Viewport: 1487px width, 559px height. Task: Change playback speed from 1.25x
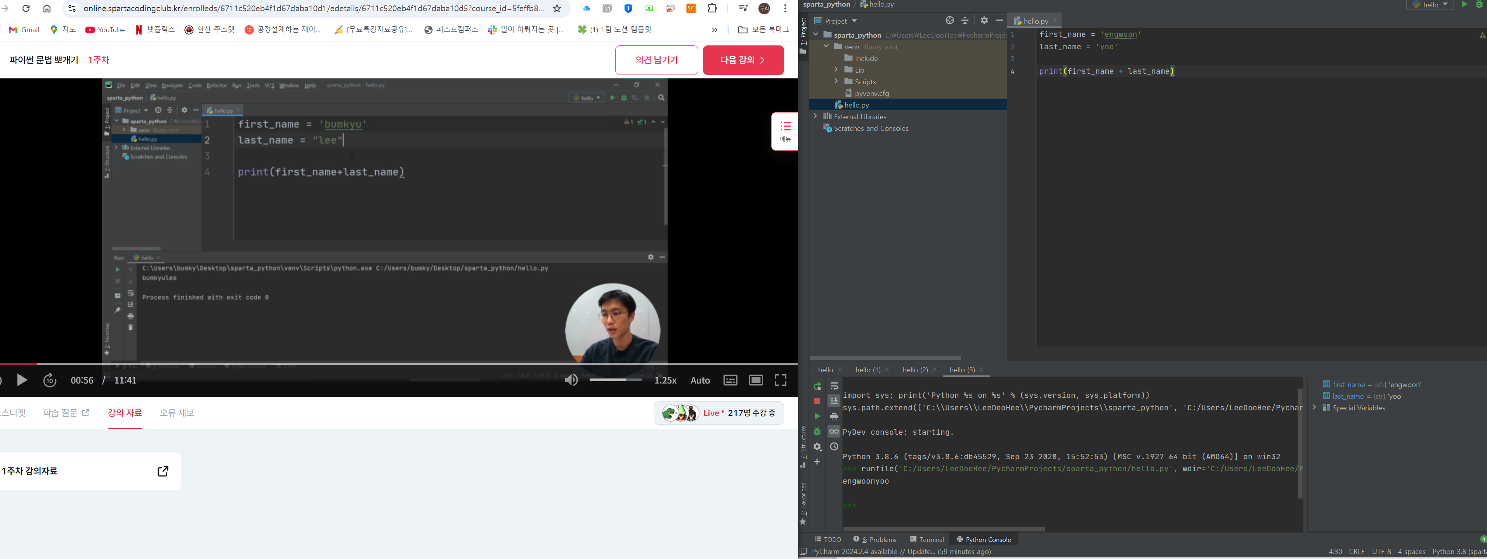pos(665,380)
